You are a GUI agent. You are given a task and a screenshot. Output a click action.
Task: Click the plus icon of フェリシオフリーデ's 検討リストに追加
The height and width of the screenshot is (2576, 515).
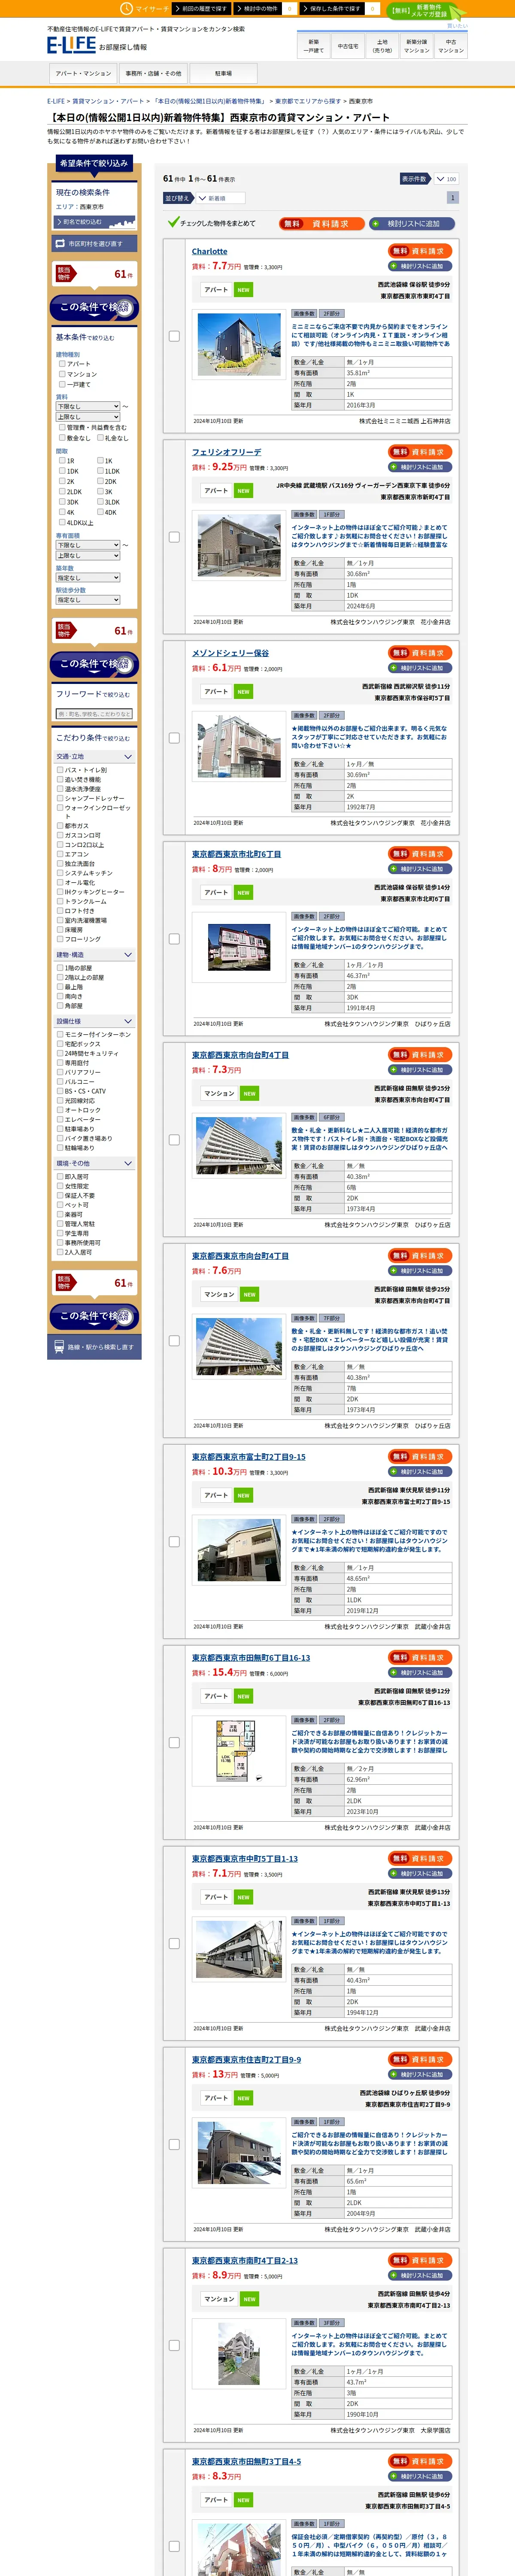click(x=395, y=467)
